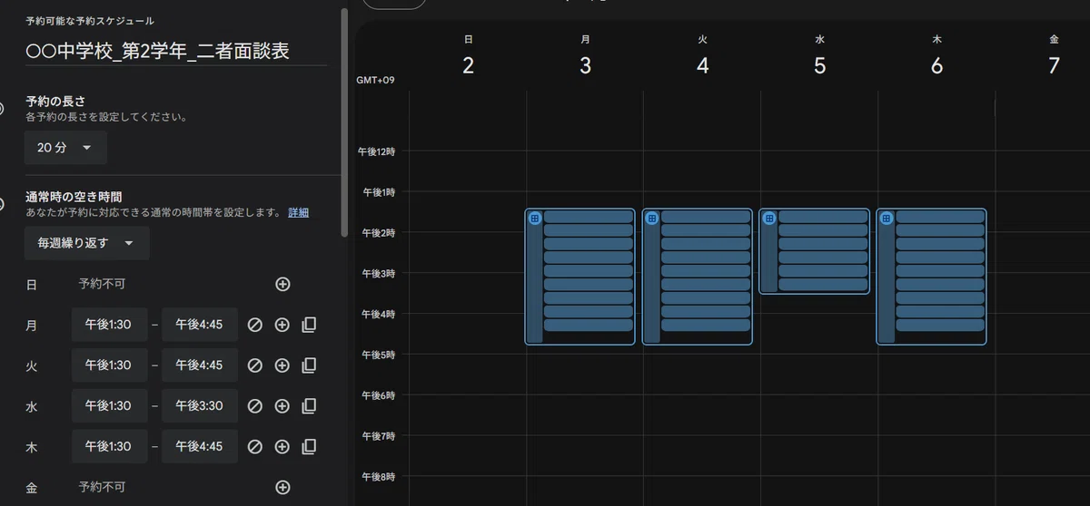This screenshot has width=1090, height=506.
Task: Select Monday 3 column header
Action: click(x=585, y=57)
